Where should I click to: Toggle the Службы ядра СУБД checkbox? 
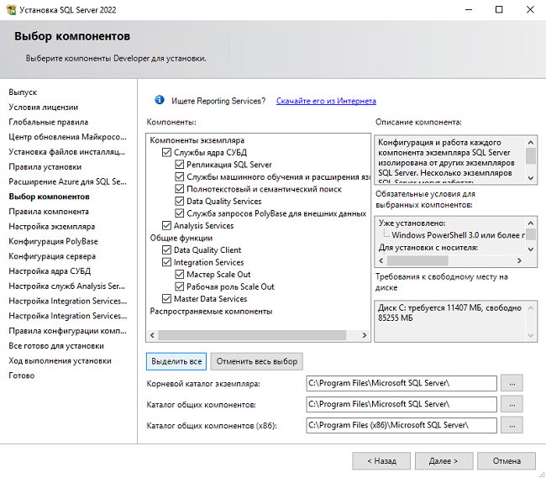[x=167, y=153]
